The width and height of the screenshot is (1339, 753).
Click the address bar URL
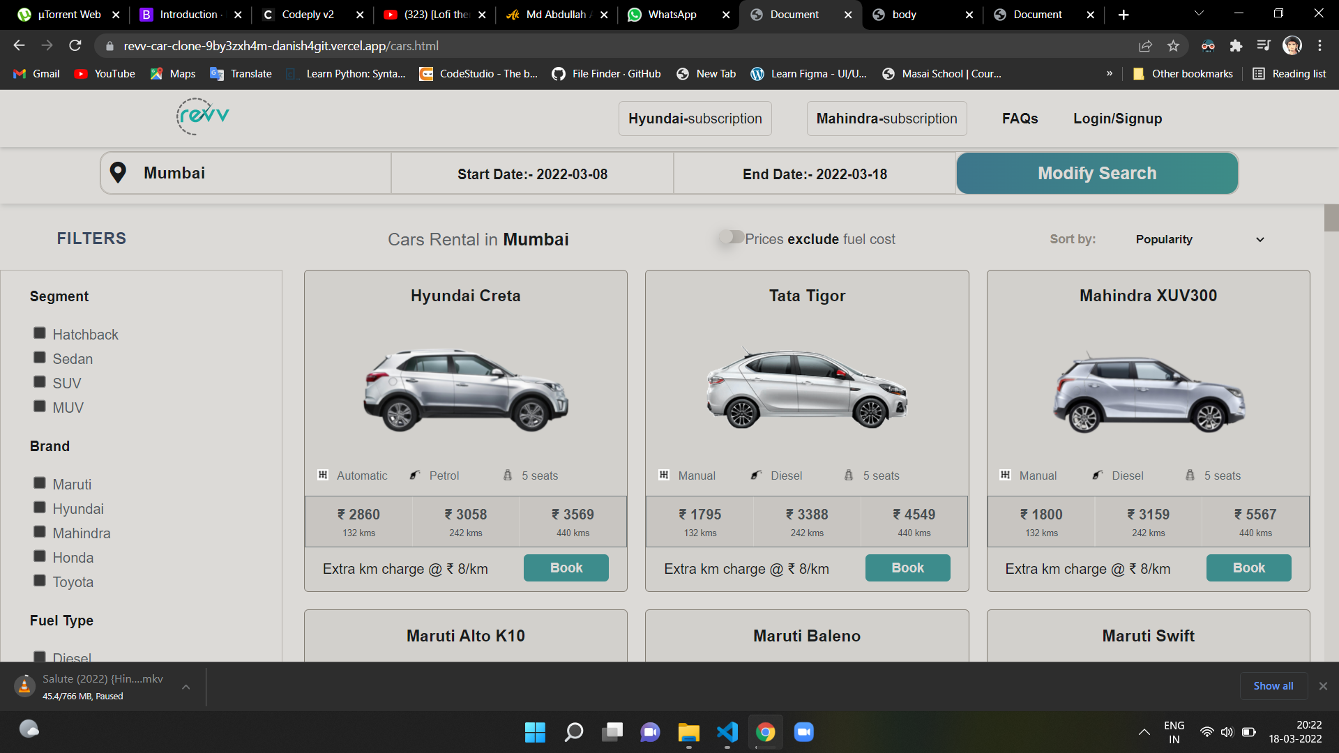click(281, 45)
